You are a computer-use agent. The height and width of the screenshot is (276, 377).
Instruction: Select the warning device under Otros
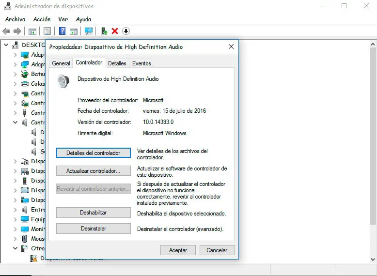click(x=33, y=258)
